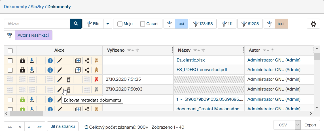Download the ES_PDFKO-converted.pdf document
The width and height of the screenshot is (324, 136).
click(x=32, y=70)
